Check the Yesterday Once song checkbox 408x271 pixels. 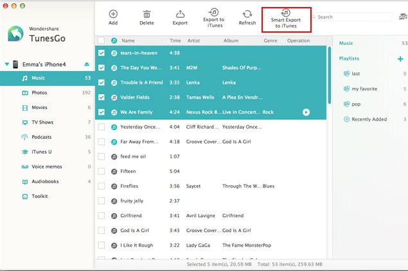coord(102,127)
